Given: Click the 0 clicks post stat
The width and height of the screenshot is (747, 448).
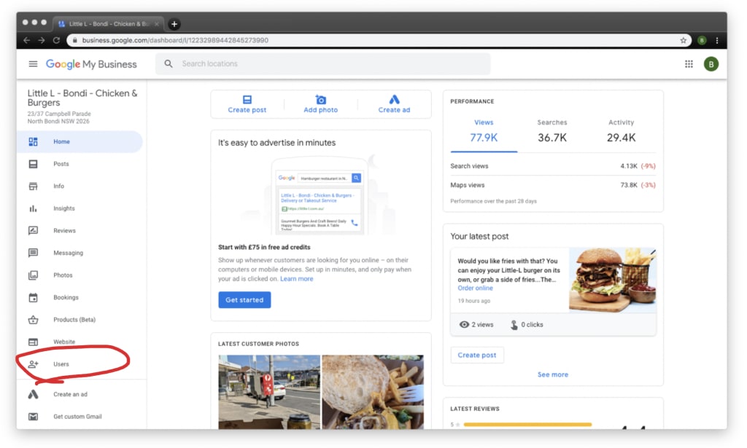Looking at the screenshot, I should [x=527, y=324].
